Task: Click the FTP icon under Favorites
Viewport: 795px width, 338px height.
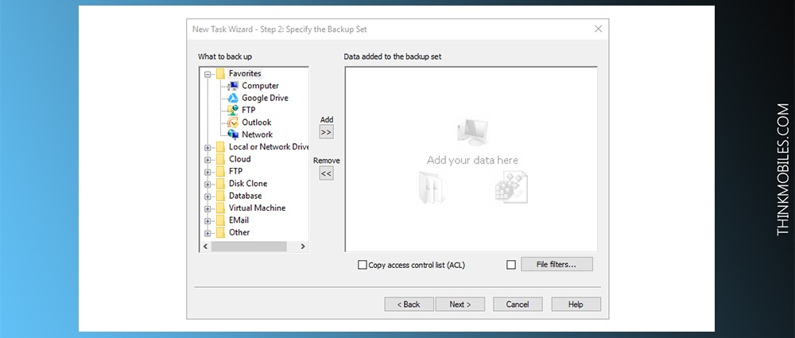Action: [x=233, y=110]
